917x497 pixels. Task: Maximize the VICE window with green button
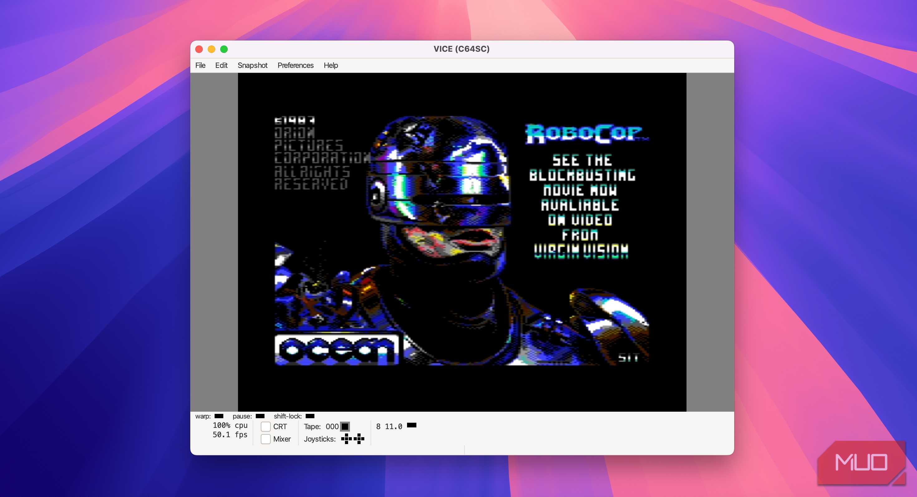click(x=224, y=49)
